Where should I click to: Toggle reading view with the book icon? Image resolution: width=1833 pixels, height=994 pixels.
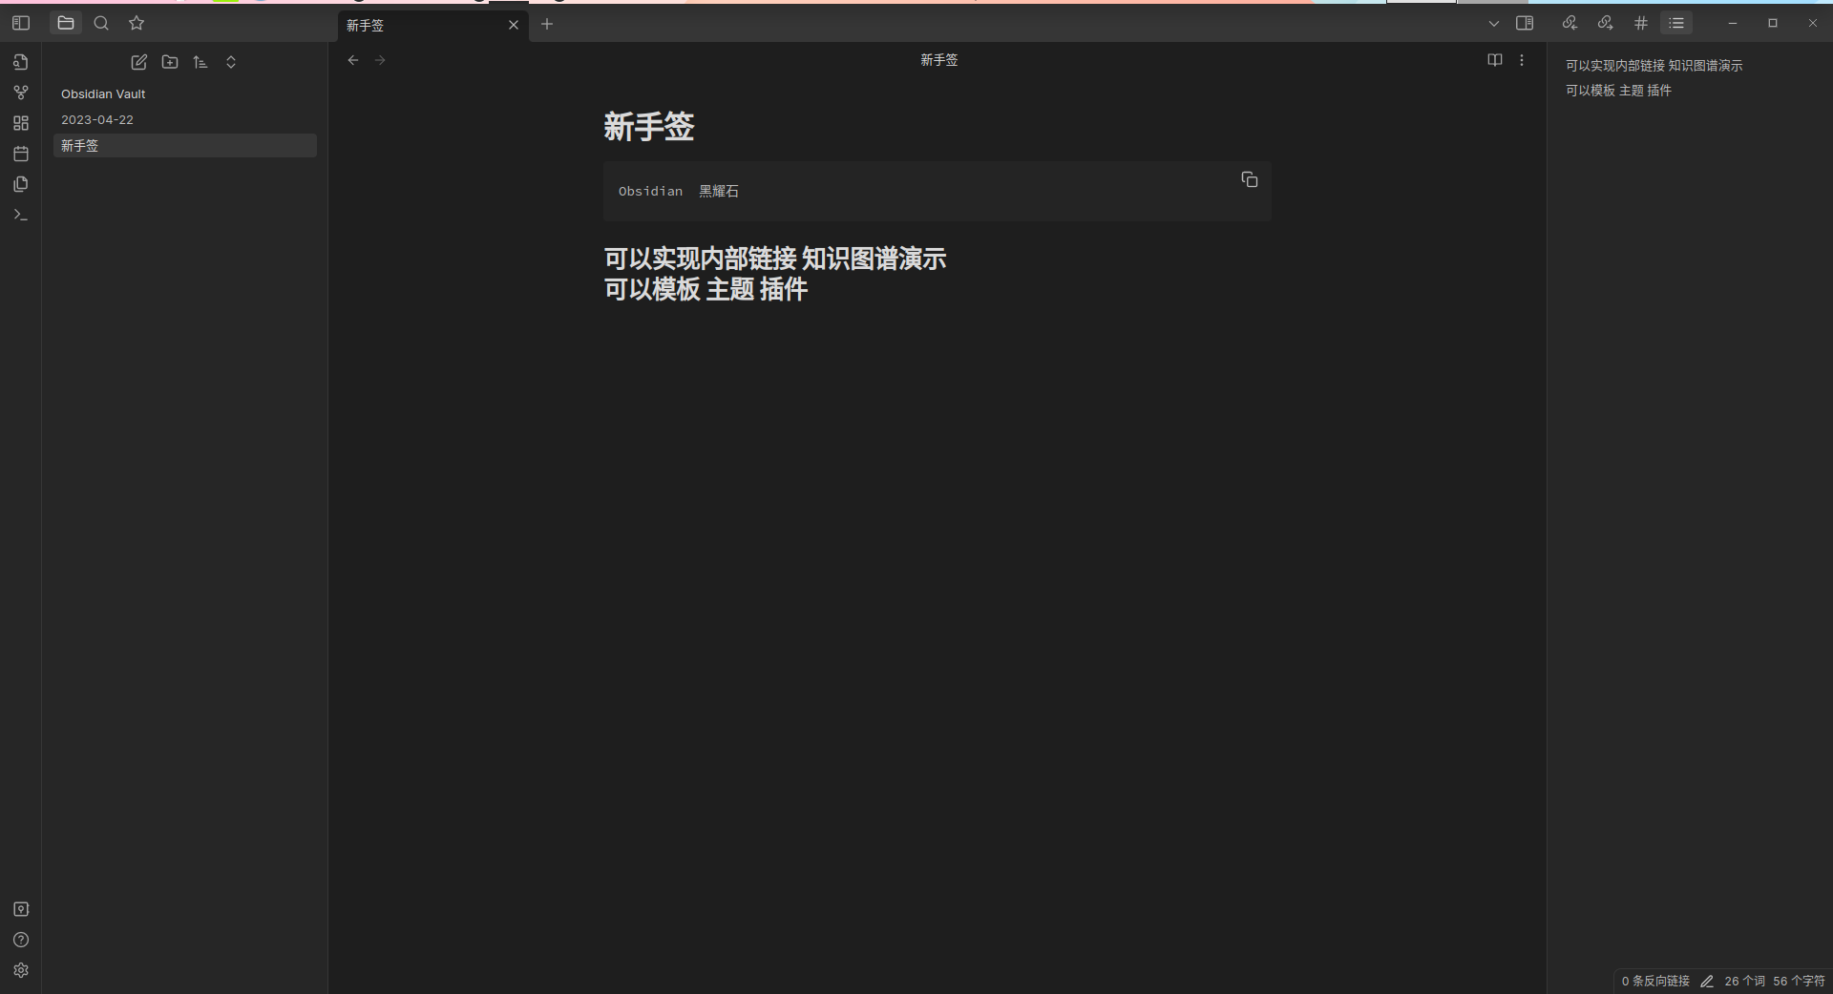point(1494,59)
